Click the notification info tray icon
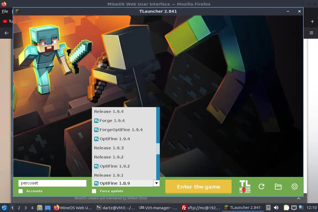The width and height of the screenshot is (318, 212). [300, 207]
